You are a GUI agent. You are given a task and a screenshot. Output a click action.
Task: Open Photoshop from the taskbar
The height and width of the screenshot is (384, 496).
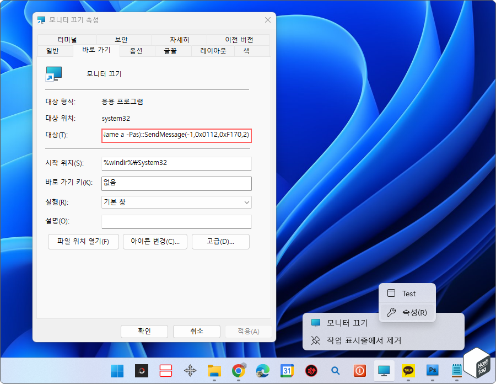pos(432,371)
